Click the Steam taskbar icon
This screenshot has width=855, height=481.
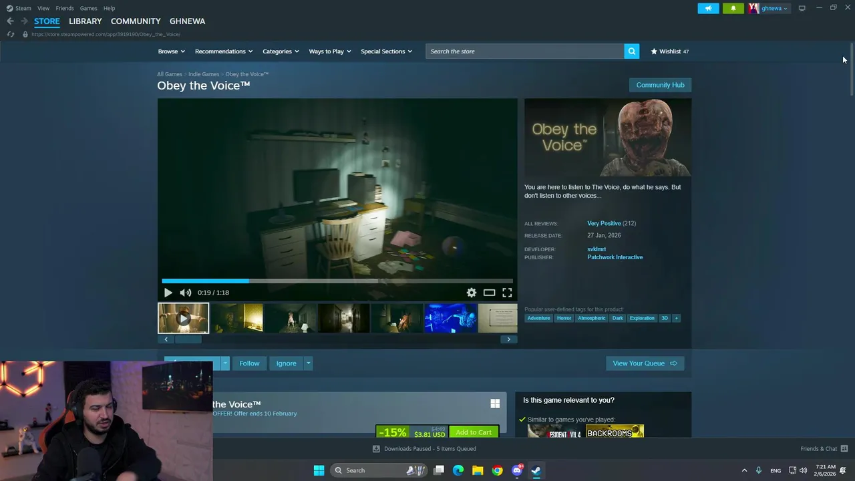(536, 470)
